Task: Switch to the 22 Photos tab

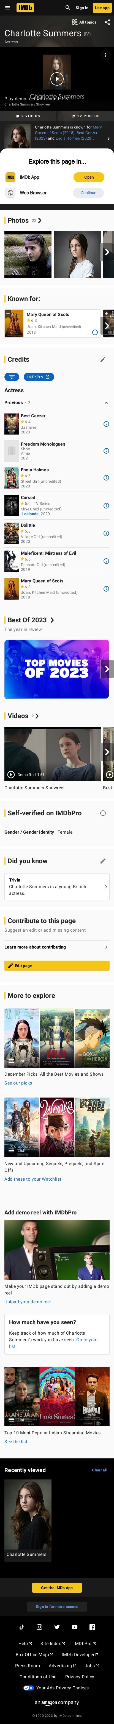Action: click(x=85, y=116)
